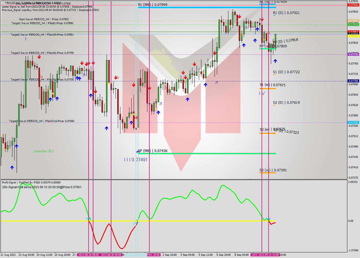Screen dimensions: 360x258
Task: Select the 2.05423 indicator scale value
Action: click(353, 182)
